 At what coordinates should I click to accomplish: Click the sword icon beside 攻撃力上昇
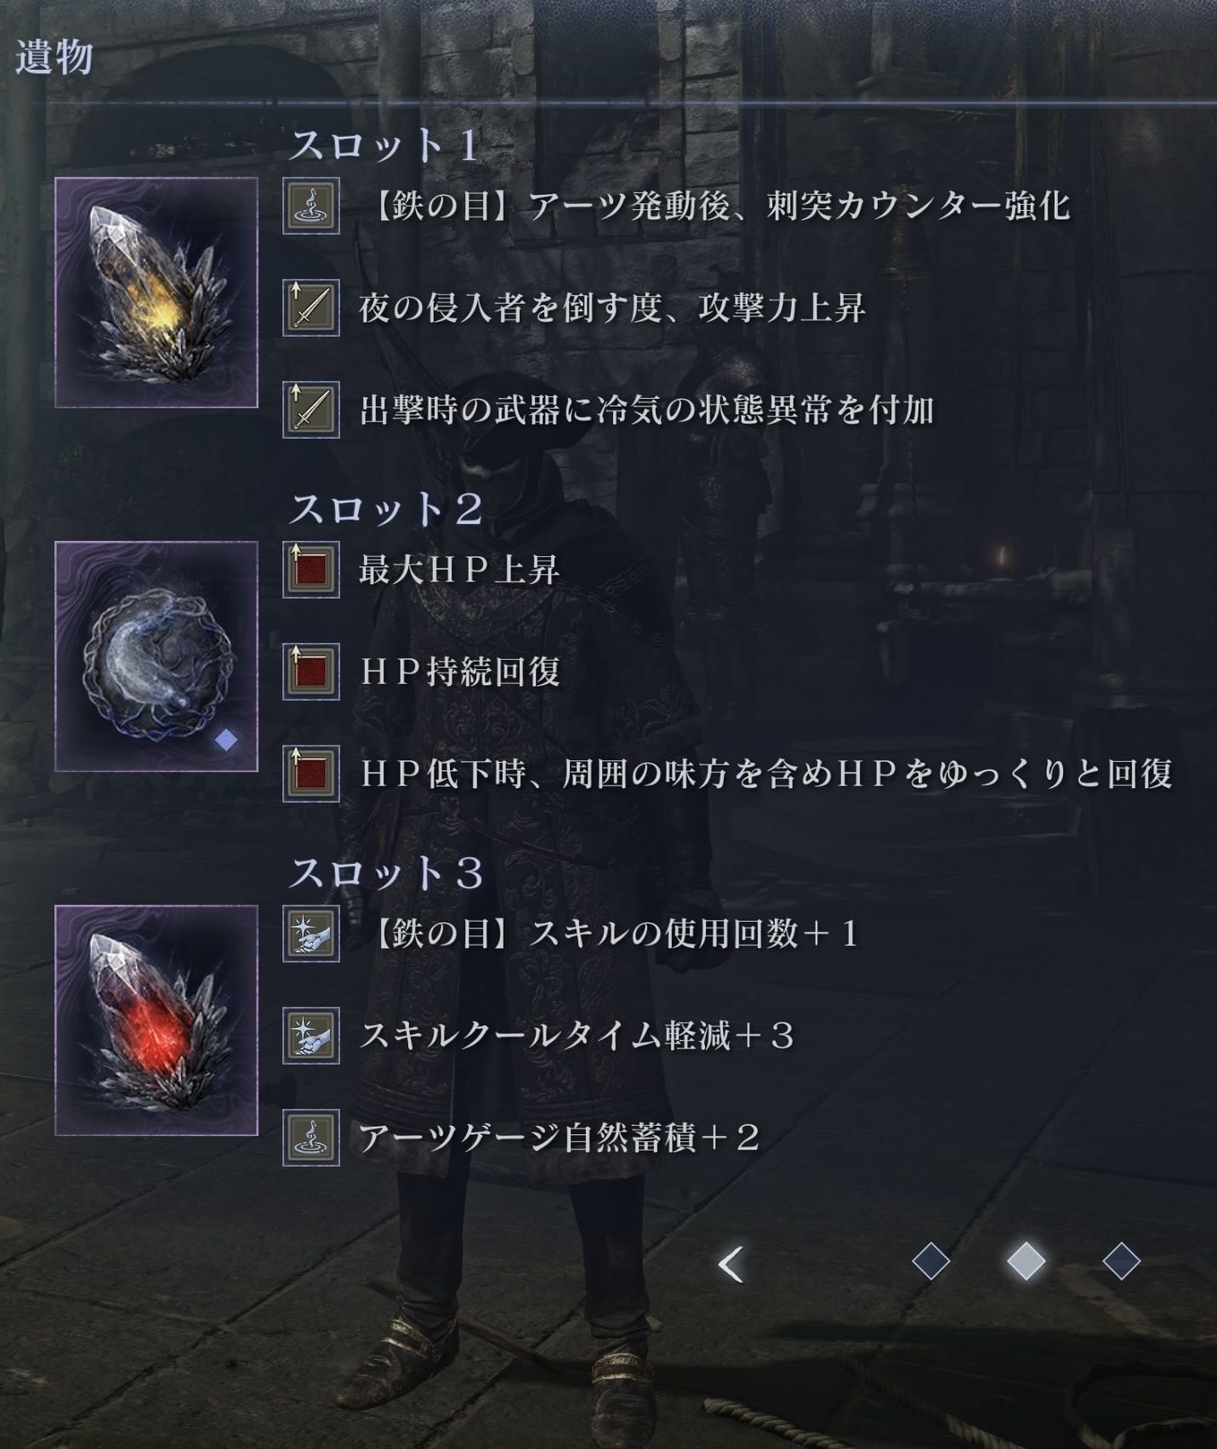[311, 308]
